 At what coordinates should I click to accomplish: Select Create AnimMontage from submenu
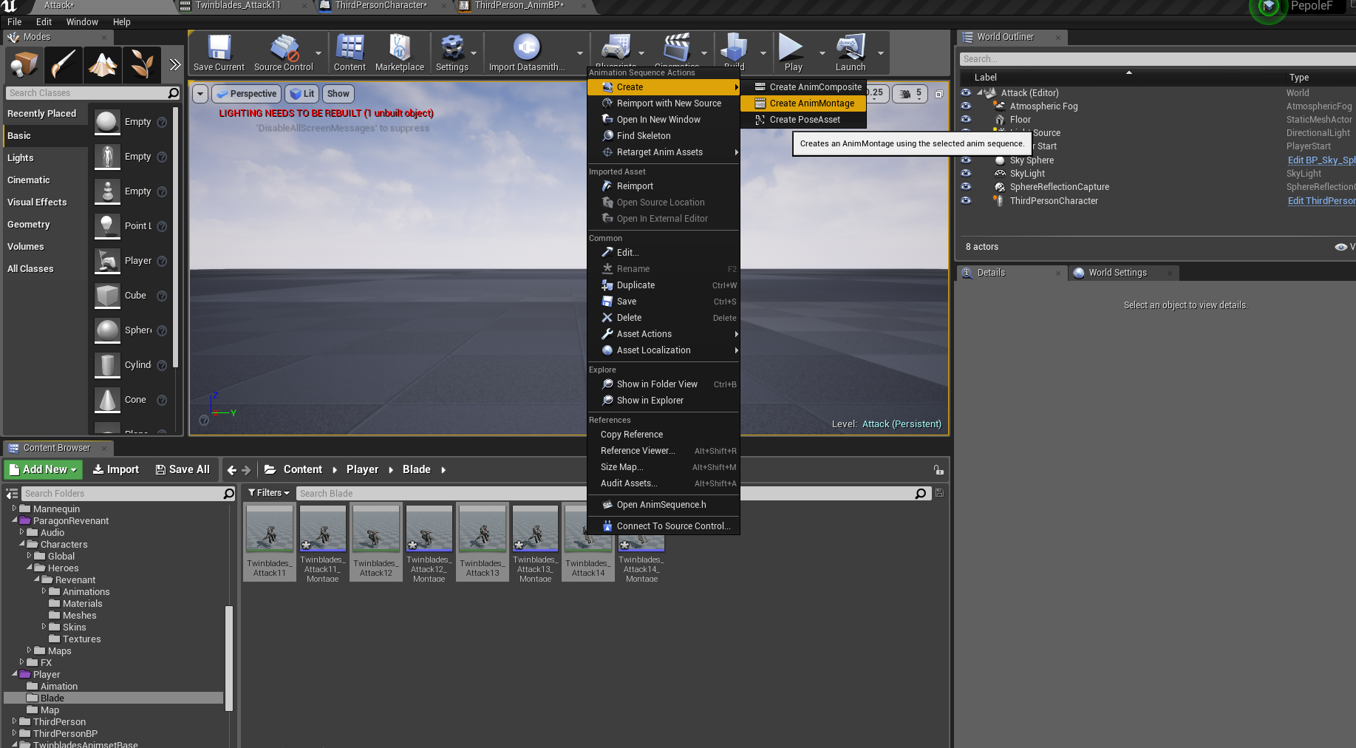803,103
